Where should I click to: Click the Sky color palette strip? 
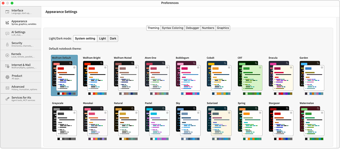(x=190, y=139)
